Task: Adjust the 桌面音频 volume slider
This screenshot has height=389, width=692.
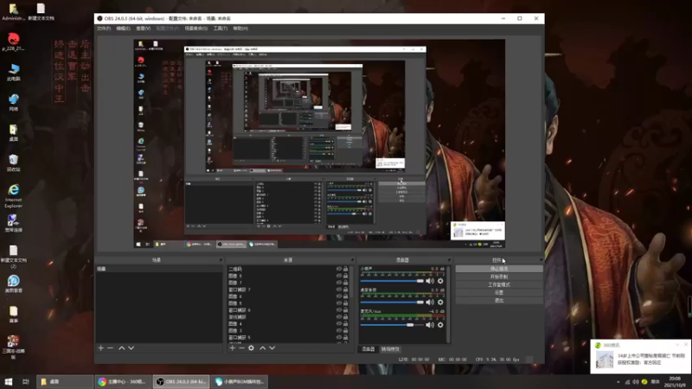Action: tap(392, 302)
